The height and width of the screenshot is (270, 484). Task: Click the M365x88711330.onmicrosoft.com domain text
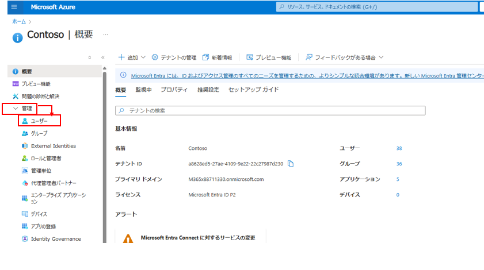(x=226, y=179)
